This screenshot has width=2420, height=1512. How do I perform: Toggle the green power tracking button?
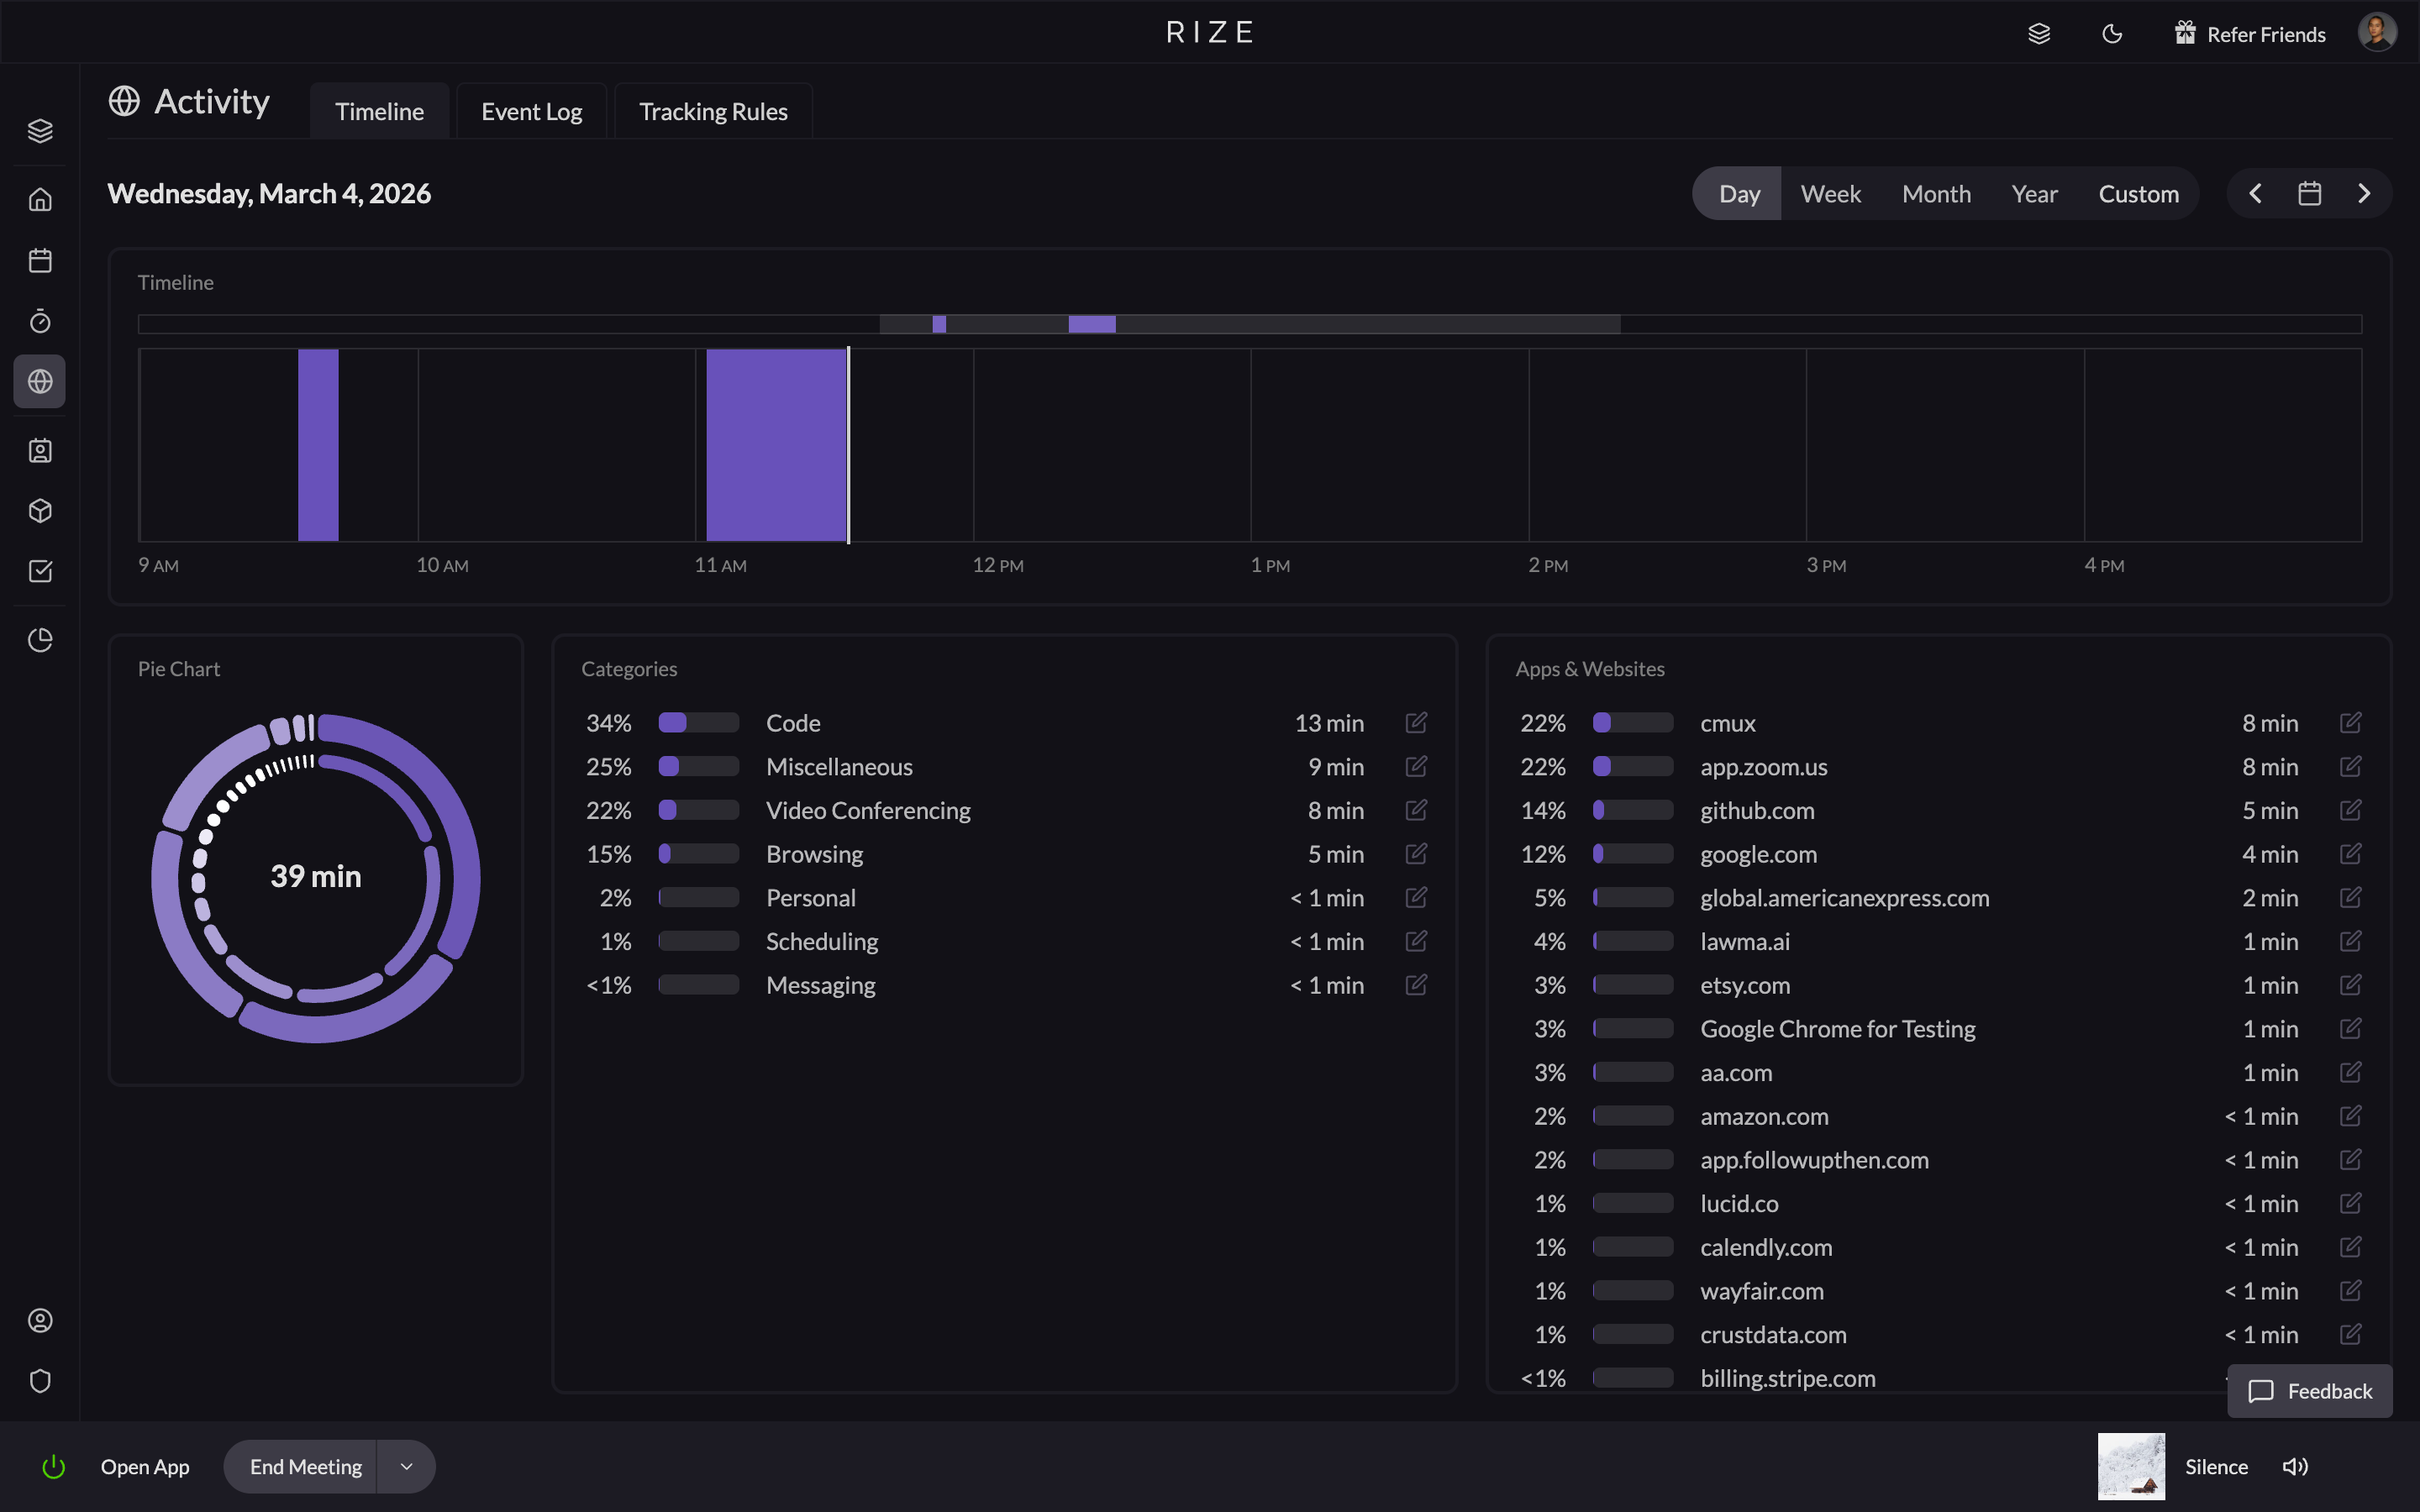[x=54, y=1466]
